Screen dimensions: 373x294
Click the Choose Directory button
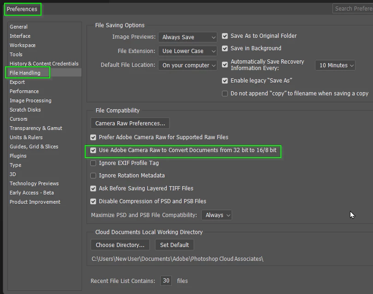click(120, 245)
